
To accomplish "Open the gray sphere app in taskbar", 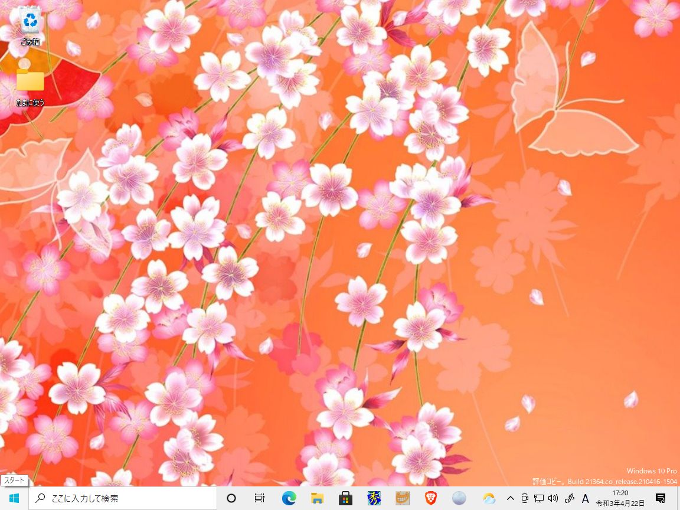I will pos(459,498).
